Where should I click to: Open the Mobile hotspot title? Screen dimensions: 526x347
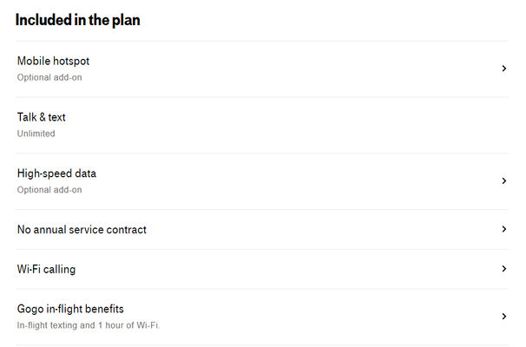pos(53,61)
